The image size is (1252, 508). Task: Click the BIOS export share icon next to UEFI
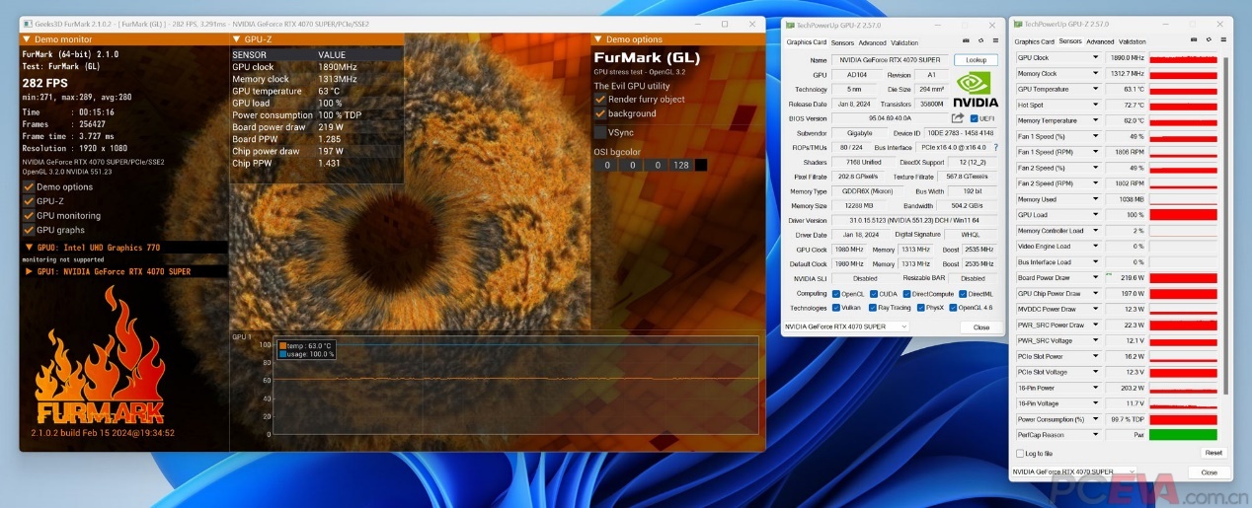pos(957,118)
